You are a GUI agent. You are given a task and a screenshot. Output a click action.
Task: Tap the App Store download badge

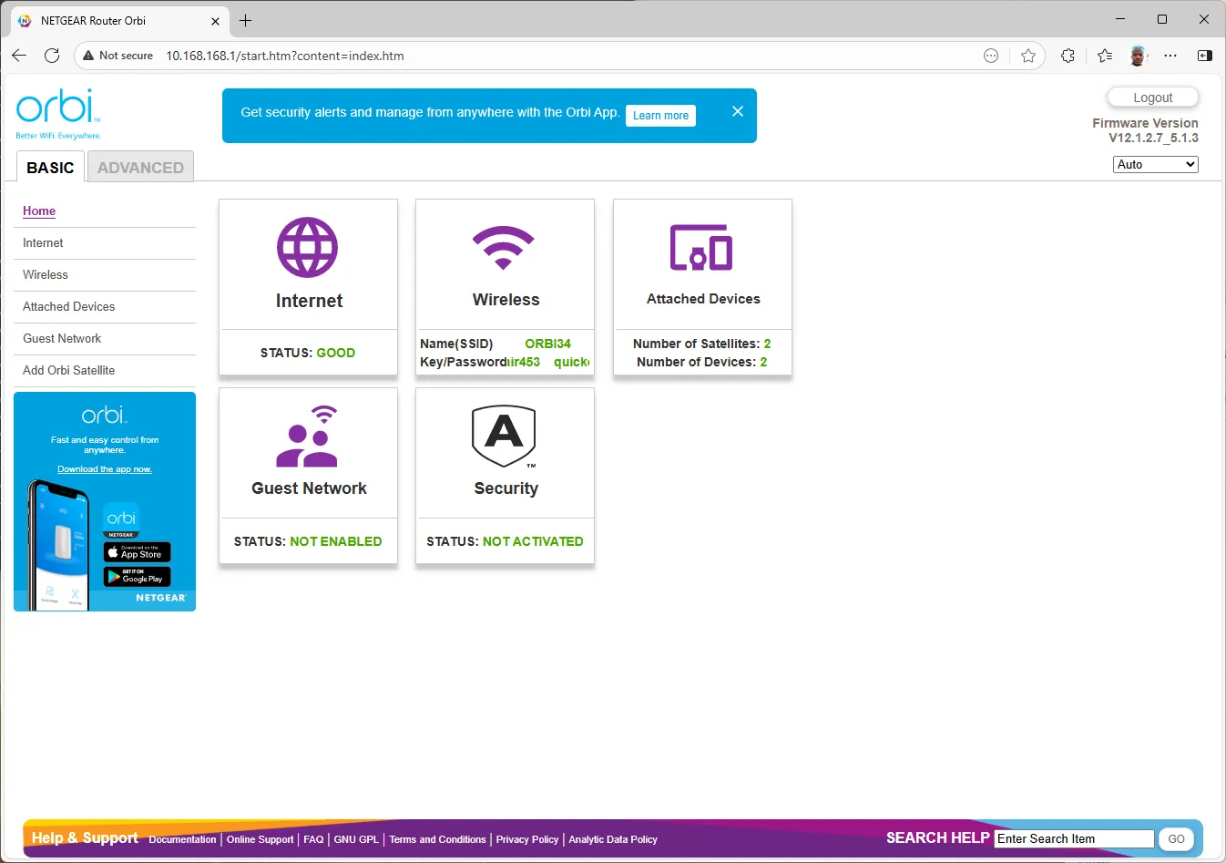point(137,552)
